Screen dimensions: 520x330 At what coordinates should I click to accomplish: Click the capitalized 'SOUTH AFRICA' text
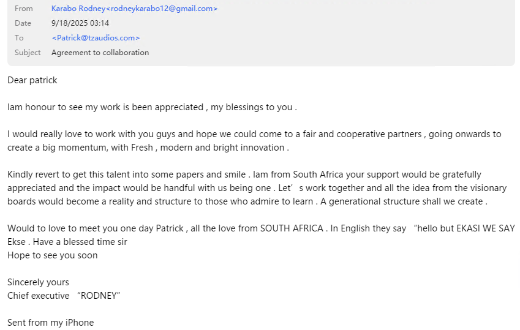292,228
